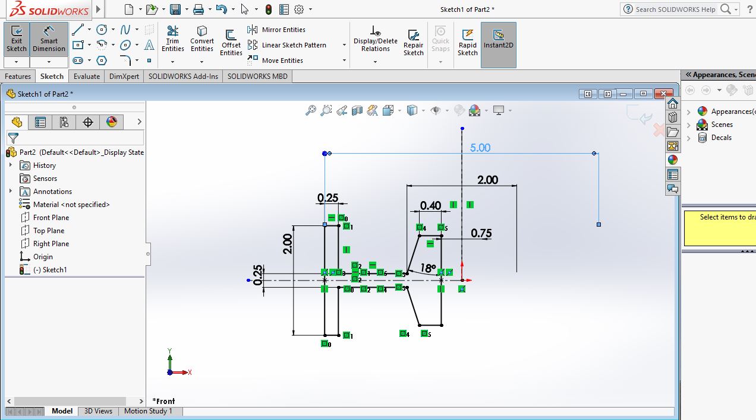Open the DimXpertManager tab icon
The height and width of the screenshot is (420, 756).
pyautogui.click(x=88, y=122)
